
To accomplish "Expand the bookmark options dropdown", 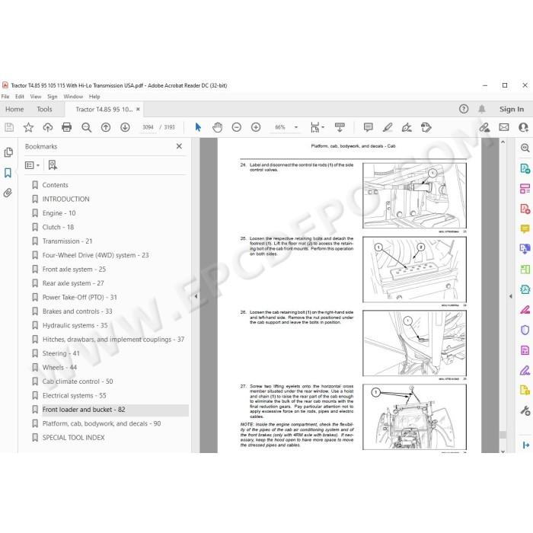I will click(33, 165).
